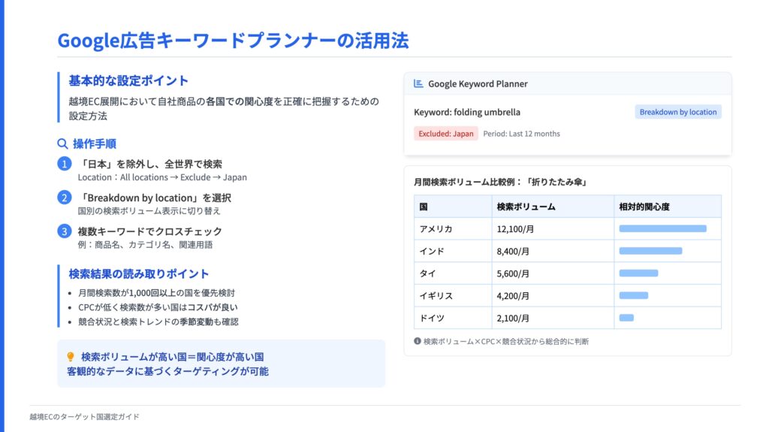769x432 pixels.
Task: Click the slide title Google広告キーワードプランナーの活用法
Action: [x=233, y=41]
